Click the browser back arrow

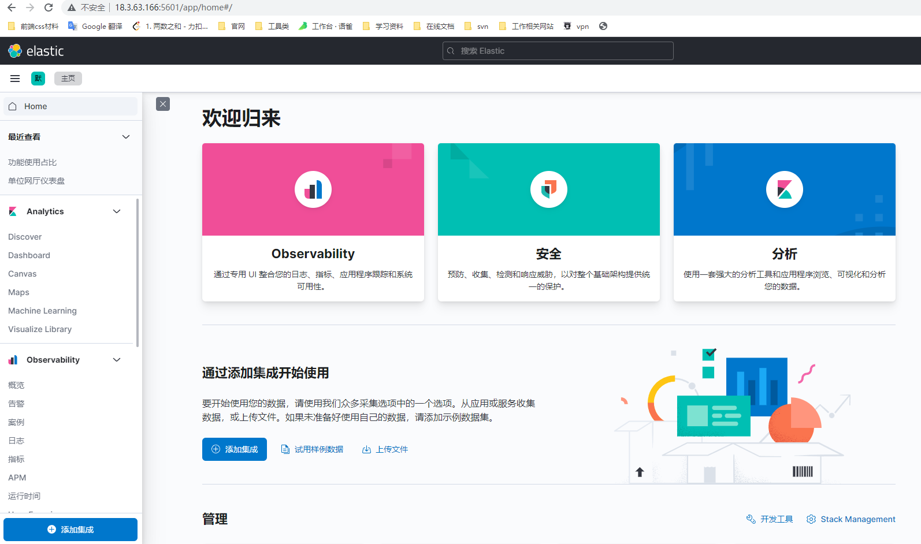click(x=12, y=8)
